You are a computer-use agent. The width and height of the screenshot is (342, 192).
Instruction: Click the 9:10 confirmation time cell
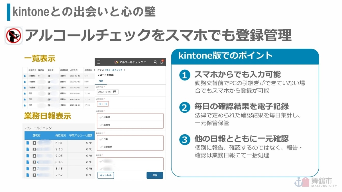pyautogui.click(x=58, y=149)
